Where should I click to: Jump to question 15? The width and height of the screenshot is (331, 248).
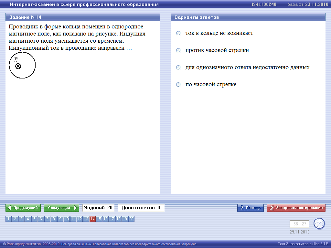coord(99,219)
